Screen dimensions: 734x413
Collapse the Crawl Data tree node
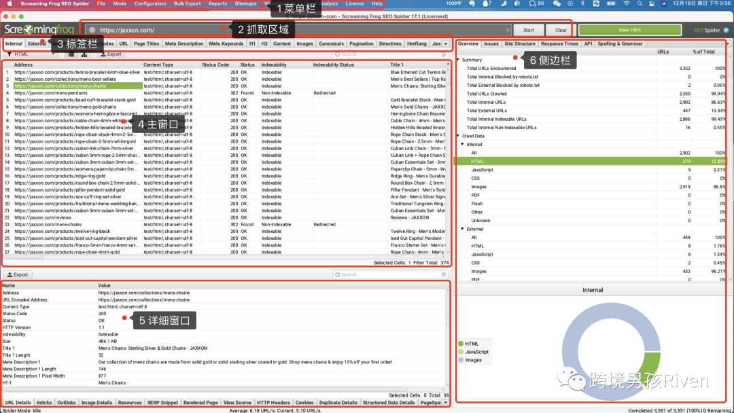click(x=458, y=136)
